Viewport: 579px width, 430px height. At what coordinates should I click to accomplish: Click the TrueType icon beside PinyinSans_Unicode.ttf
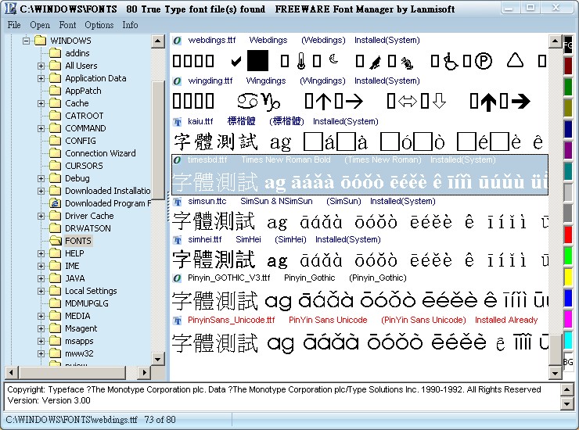pos(178,320)
